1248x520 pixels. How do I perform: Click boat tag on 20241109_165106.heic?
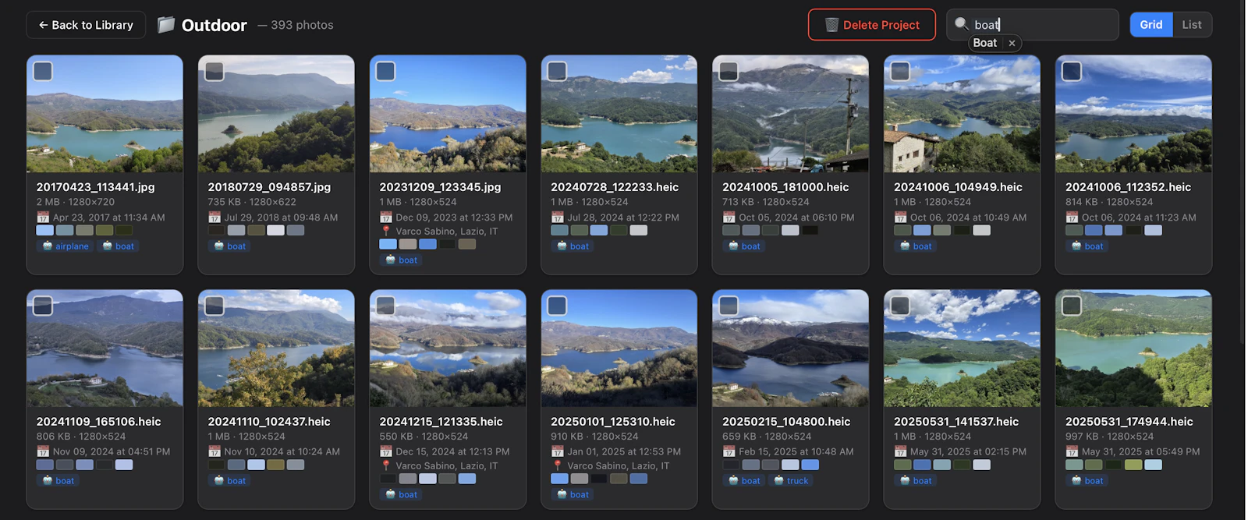pyautogui.click(x=58, y=481)
